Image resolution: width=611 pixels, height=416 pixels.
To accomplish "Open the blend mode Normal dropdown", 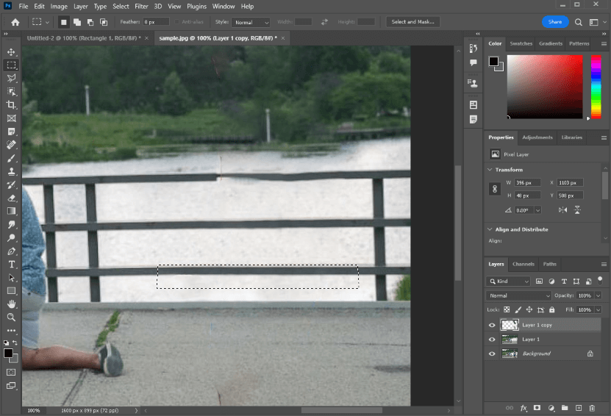I will pos(518,295).
